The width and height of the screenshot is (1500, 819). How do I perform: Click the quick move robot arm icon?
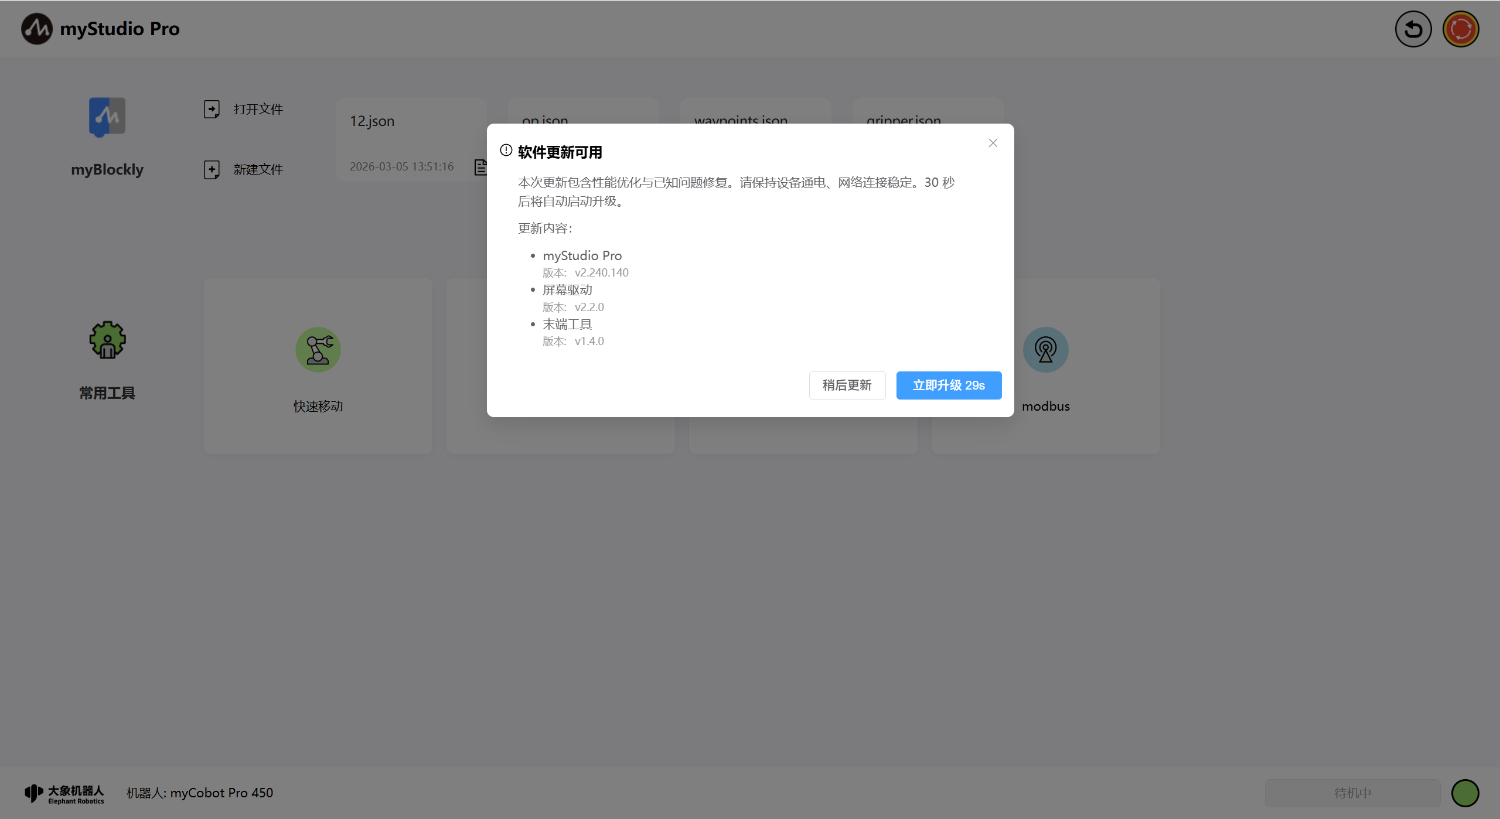coord(318,350)
